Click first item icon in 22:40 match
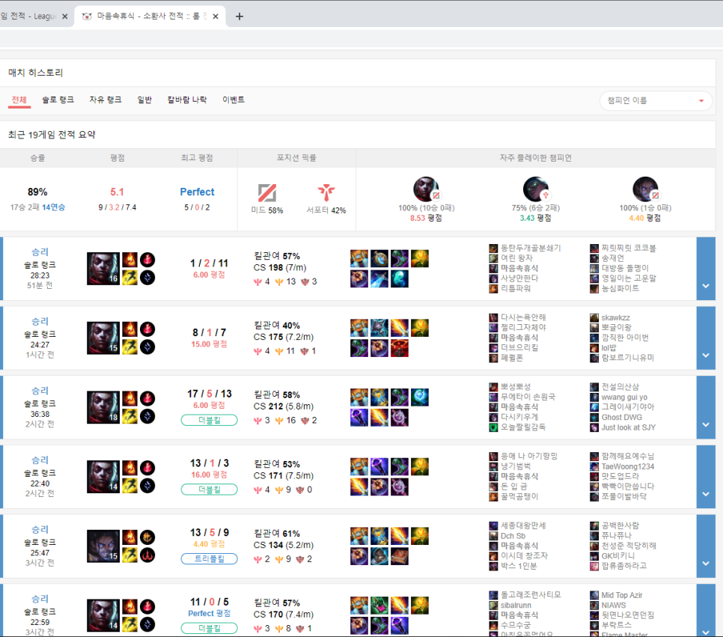 click(x=359, y=467)
